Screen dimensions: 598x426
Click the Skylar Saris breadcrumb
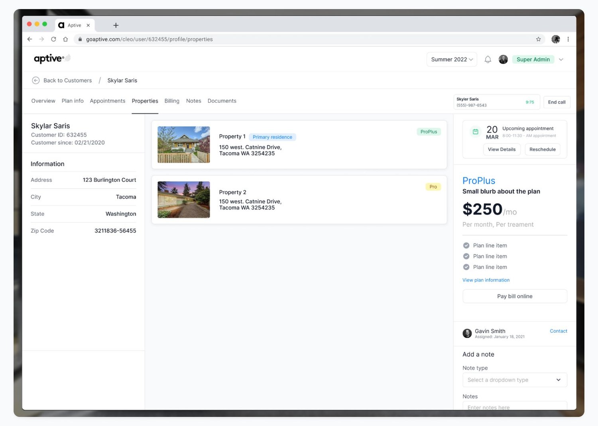[122, 80]
